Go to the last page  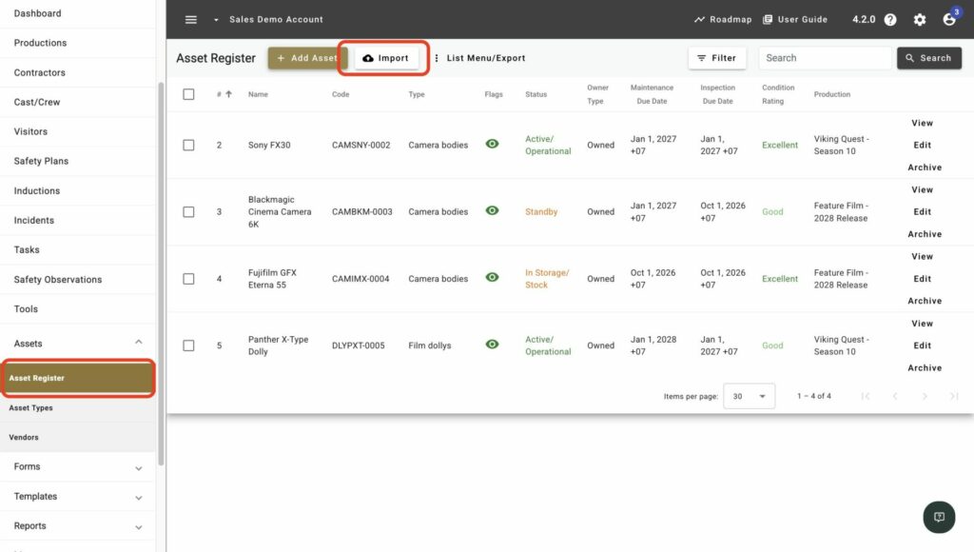(954, 396)
